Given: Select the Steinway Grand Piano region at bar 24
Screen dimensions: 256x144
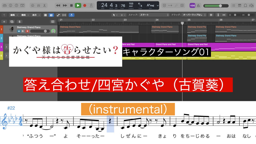Looking at the screenshot, I should pyautogui.click(x=165, y=29).
